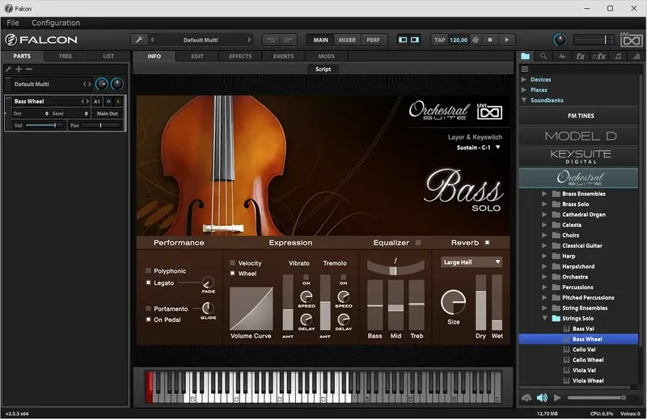Image resolution: width=647 pixels, height=419 pixels.
Task: Go to next multi preset arrow in toolbar
Action: [x=249, y=40]
